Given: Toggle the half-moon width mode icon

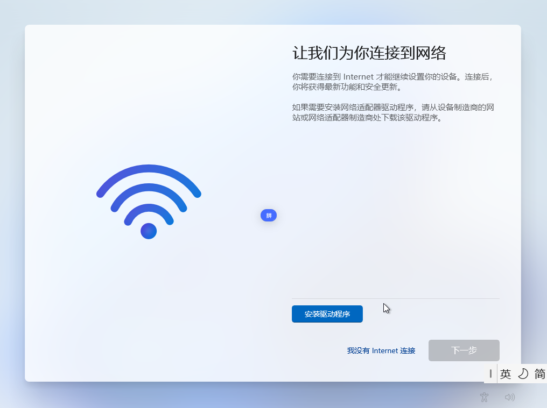Looking at the screenshot, I should click(523, 374).
